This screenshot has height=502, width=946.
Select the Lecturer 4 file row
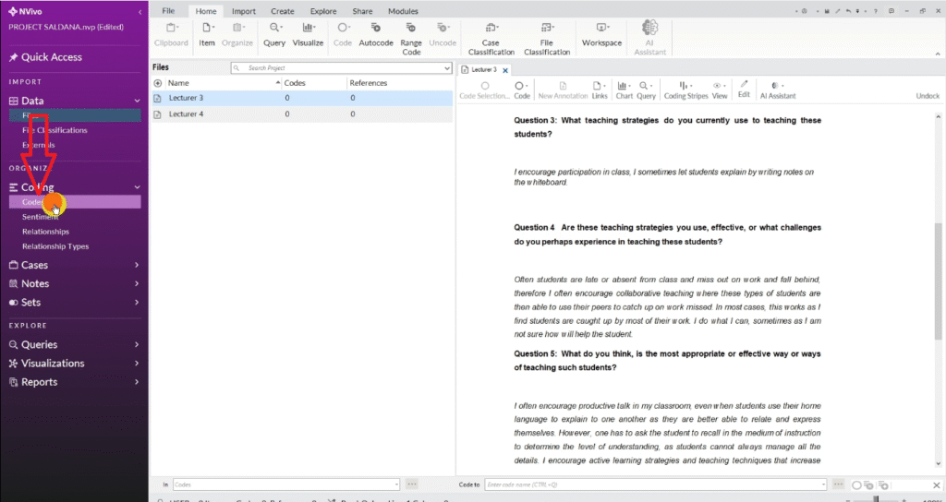(x=186, y=114)
